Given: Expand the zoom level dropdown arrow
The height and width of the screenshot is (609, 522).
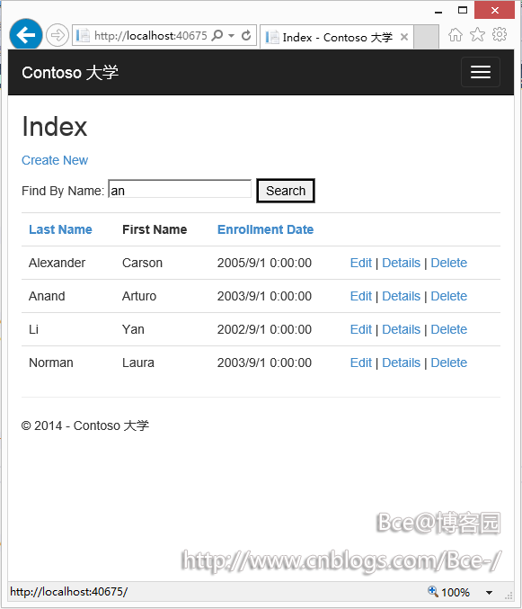Looking at the screenshot, I should 489,592.
